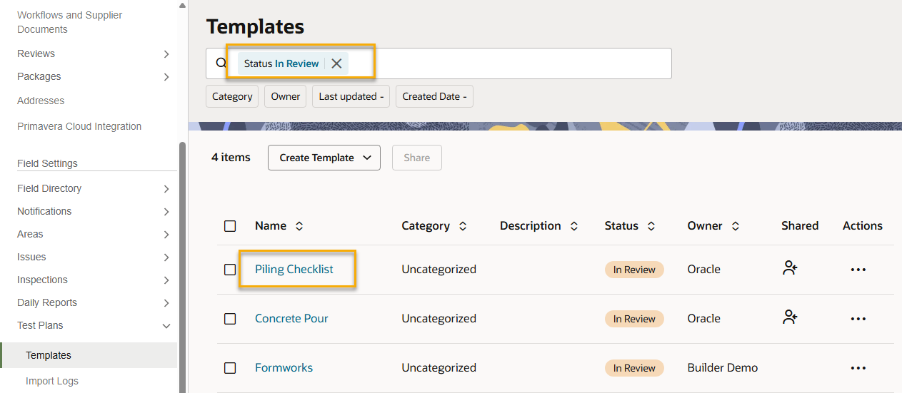Open actions menu for Concrete Pour

pyautogui.click(x=858, y=319)
